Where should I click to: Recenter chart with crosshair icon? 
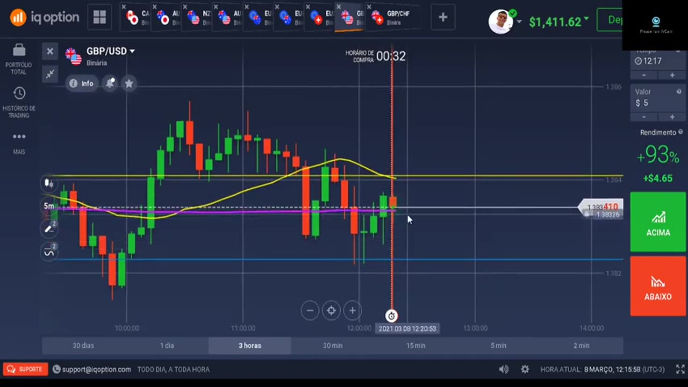click(x=331, y=310)
